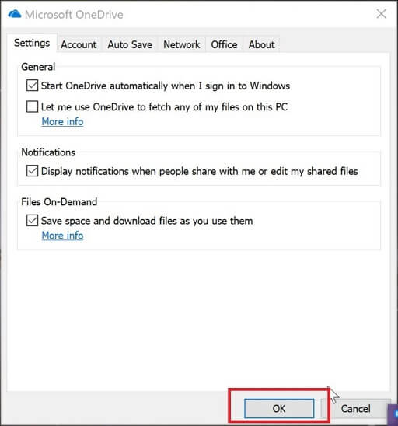Toggle Save space and download files checkbox
The height and width of the screenshot is (426, 398).
(32, 220)
